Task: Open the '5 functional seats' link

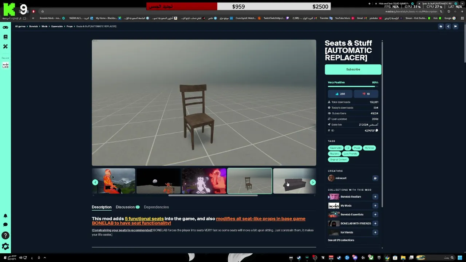Action: [x=144, y=219]
